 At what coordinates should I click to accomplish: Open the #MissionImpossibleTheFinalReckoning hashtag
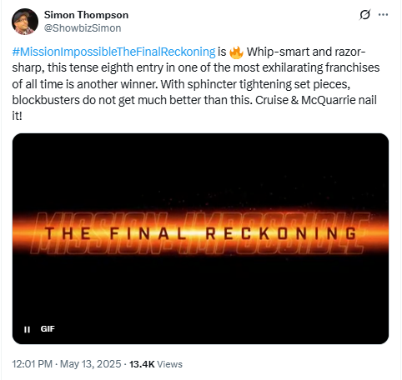(x=113, y=52)
